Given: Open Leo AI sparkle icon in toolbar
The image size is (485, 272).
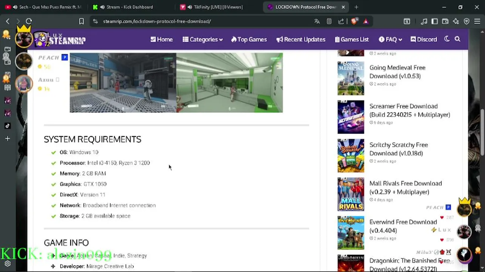Looking at the screenshot, I should click(456, 22).
